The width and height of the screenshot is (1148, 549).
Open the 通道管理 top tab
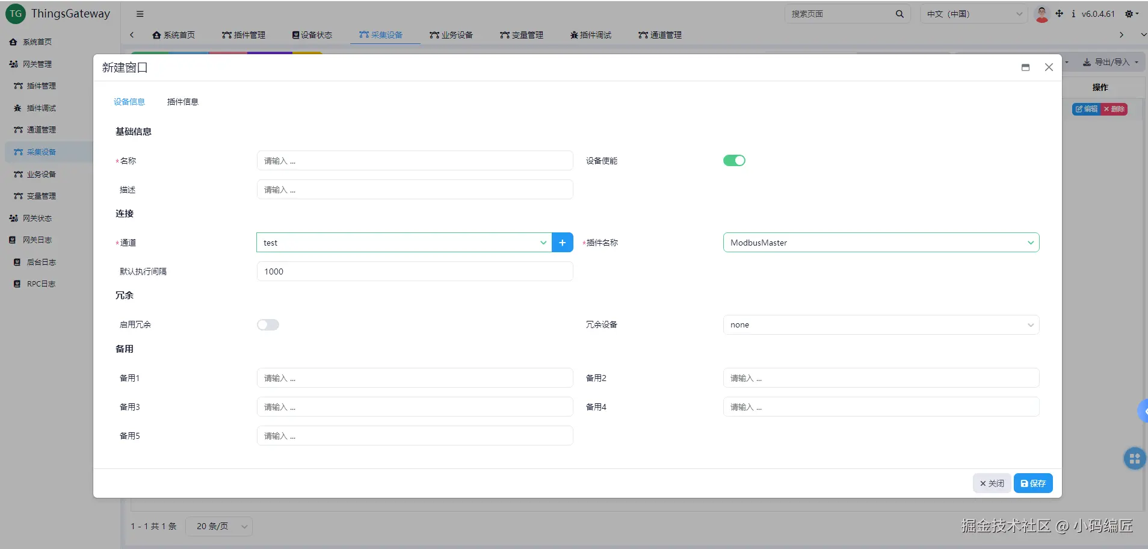click(x=660, y=35)
